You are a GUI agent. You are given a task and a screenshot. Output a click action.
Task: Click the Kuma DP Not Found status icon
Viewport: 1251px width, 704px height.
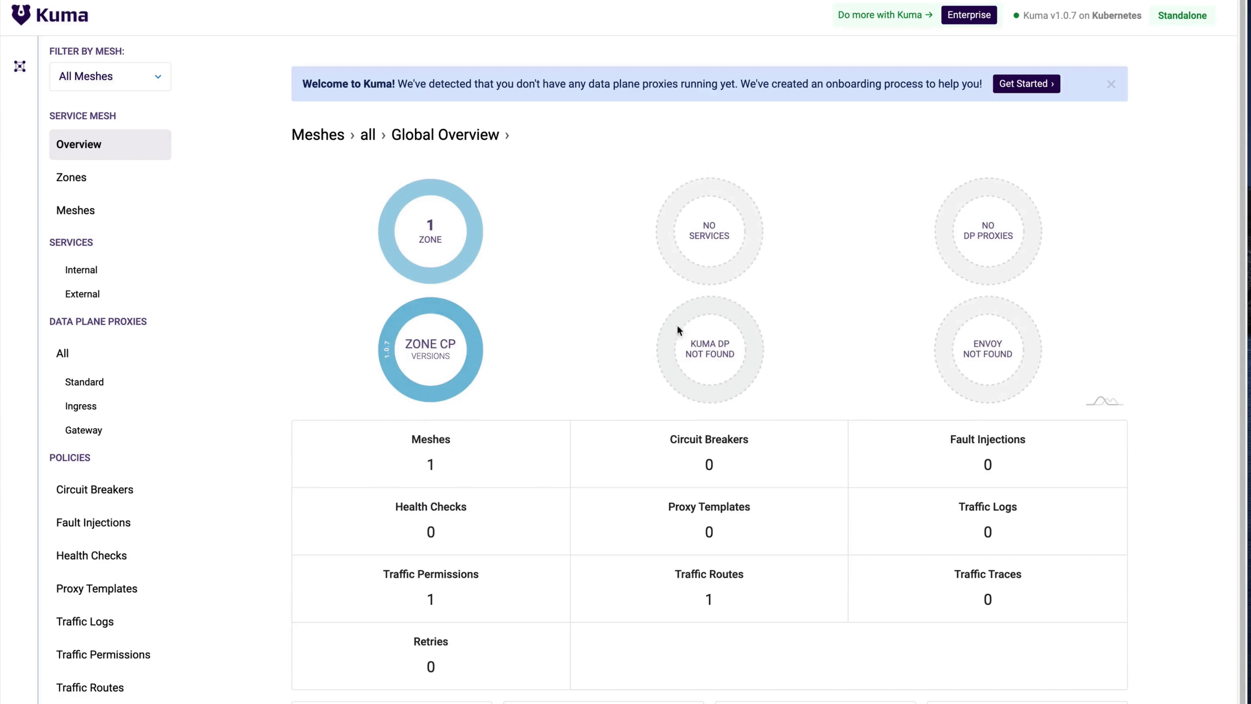click(710, 349)
